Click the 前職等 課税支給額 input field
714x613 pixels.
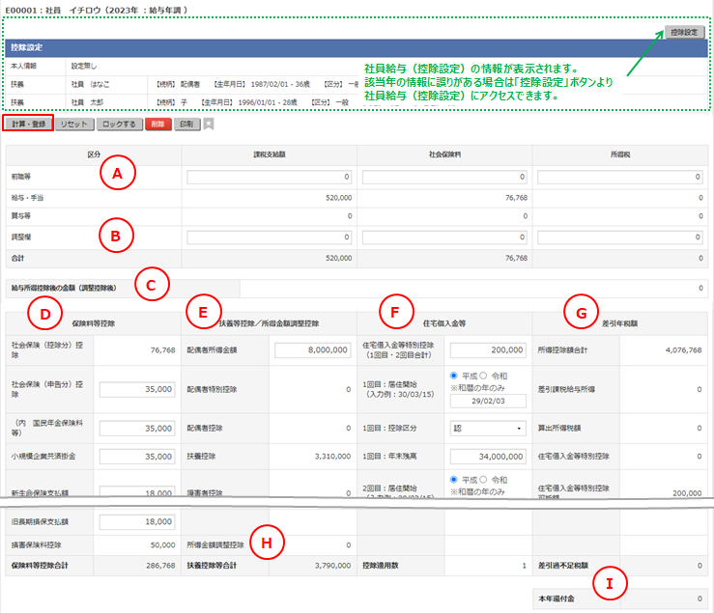coord(271,178)
